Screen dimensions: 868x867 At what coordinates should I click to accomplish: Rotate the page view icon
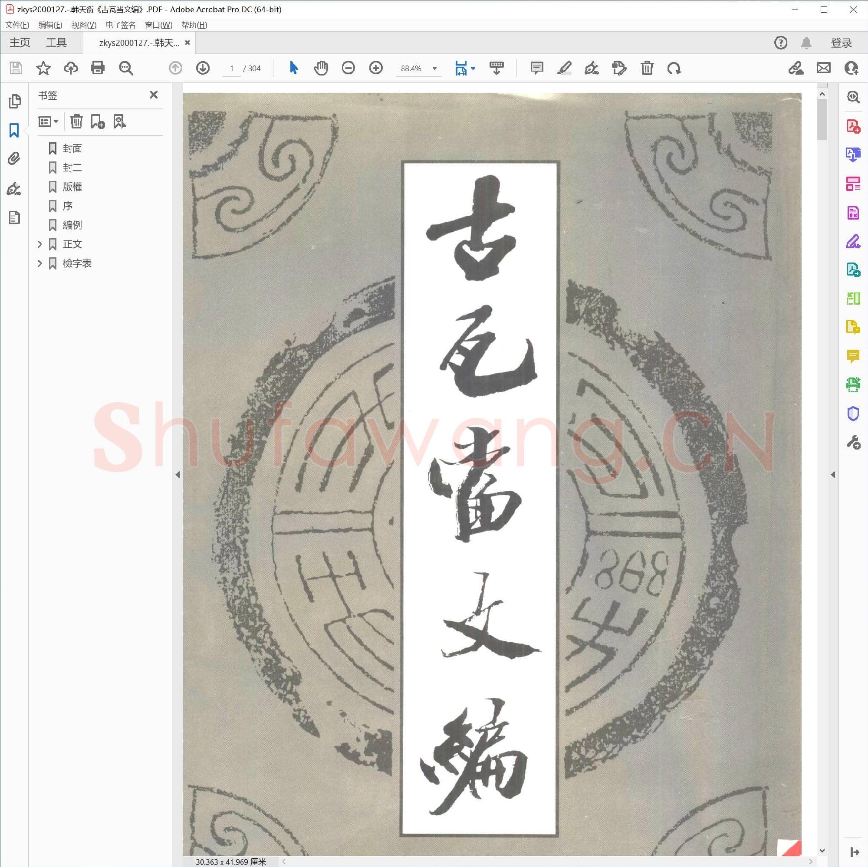tap(674, 68)
